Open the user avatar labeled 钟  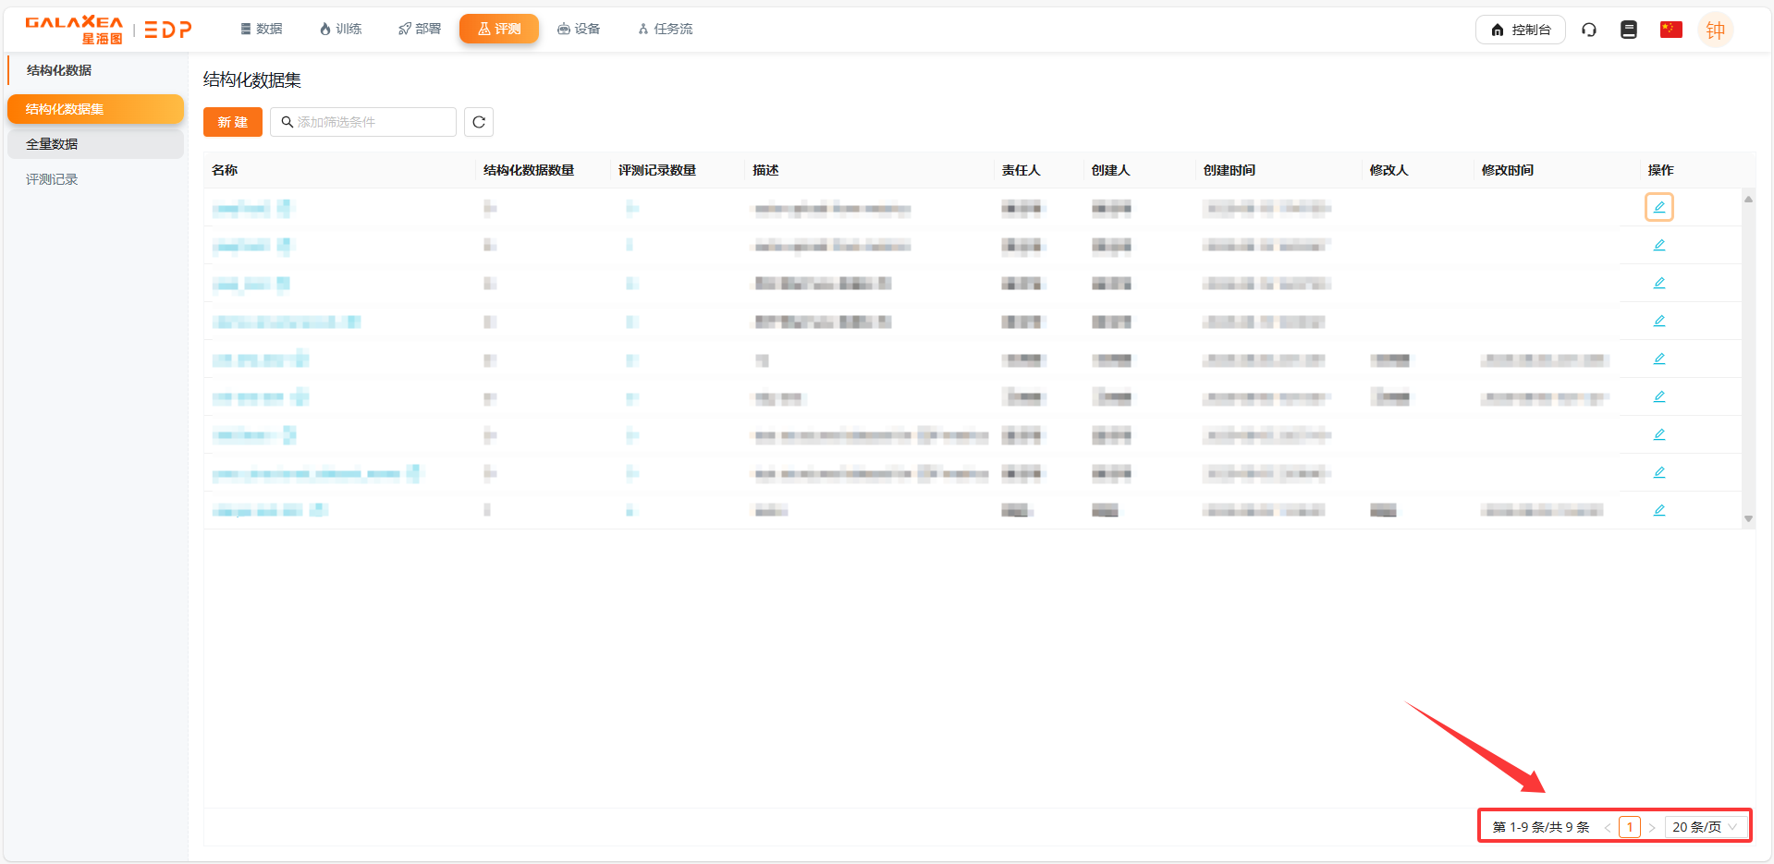[x=1715, y=30]
